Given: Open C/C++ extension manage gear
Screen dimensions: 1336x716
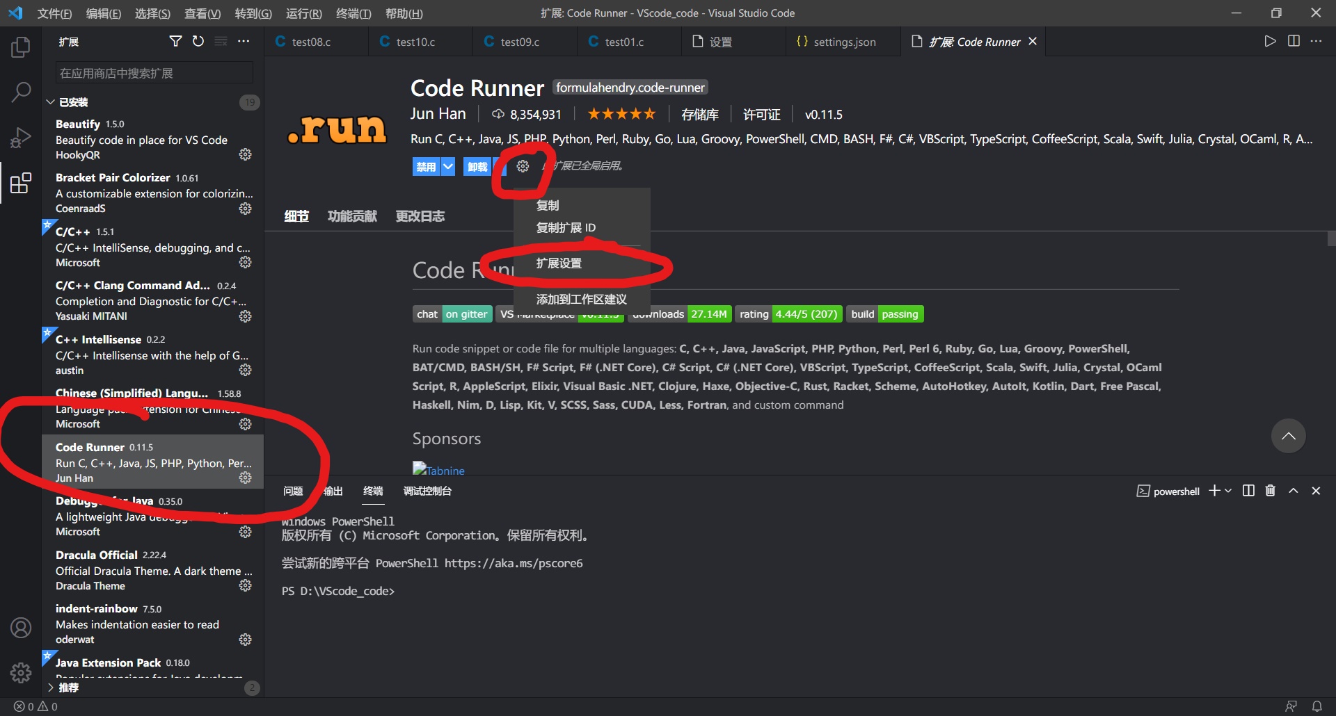Looking at the screenshot, I should [246, 262].
